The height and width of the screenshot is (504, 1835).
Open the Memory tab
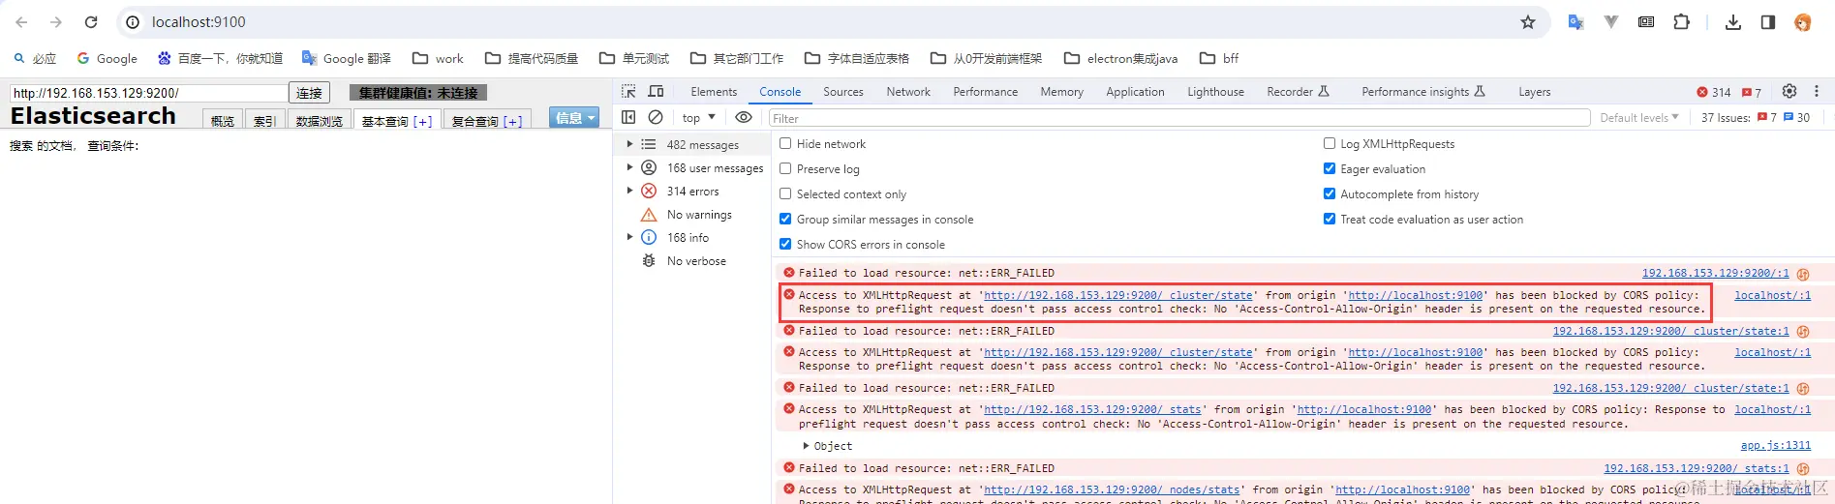tap(1061, 92)
